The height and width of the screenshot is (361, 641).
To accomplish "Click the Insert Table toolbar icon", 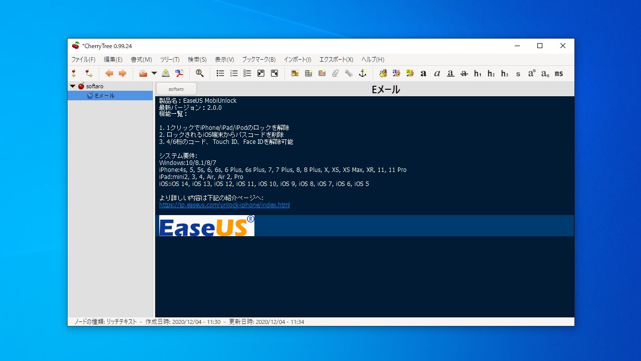I will pyautogui.click(x=308, y=73).
